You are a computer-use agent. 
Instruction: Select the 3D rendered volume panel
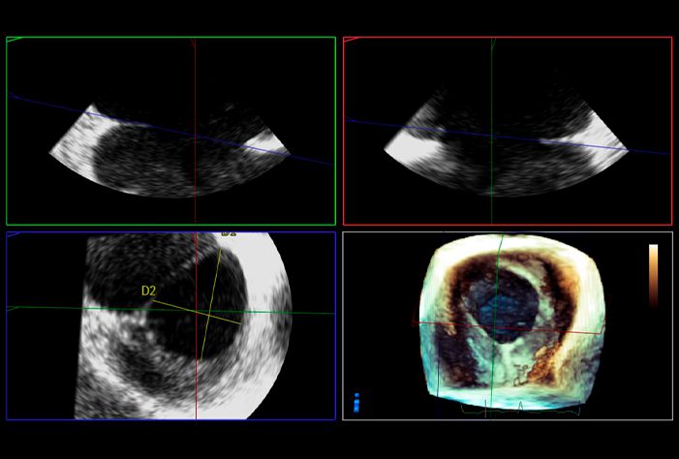(x=508, y=325)
